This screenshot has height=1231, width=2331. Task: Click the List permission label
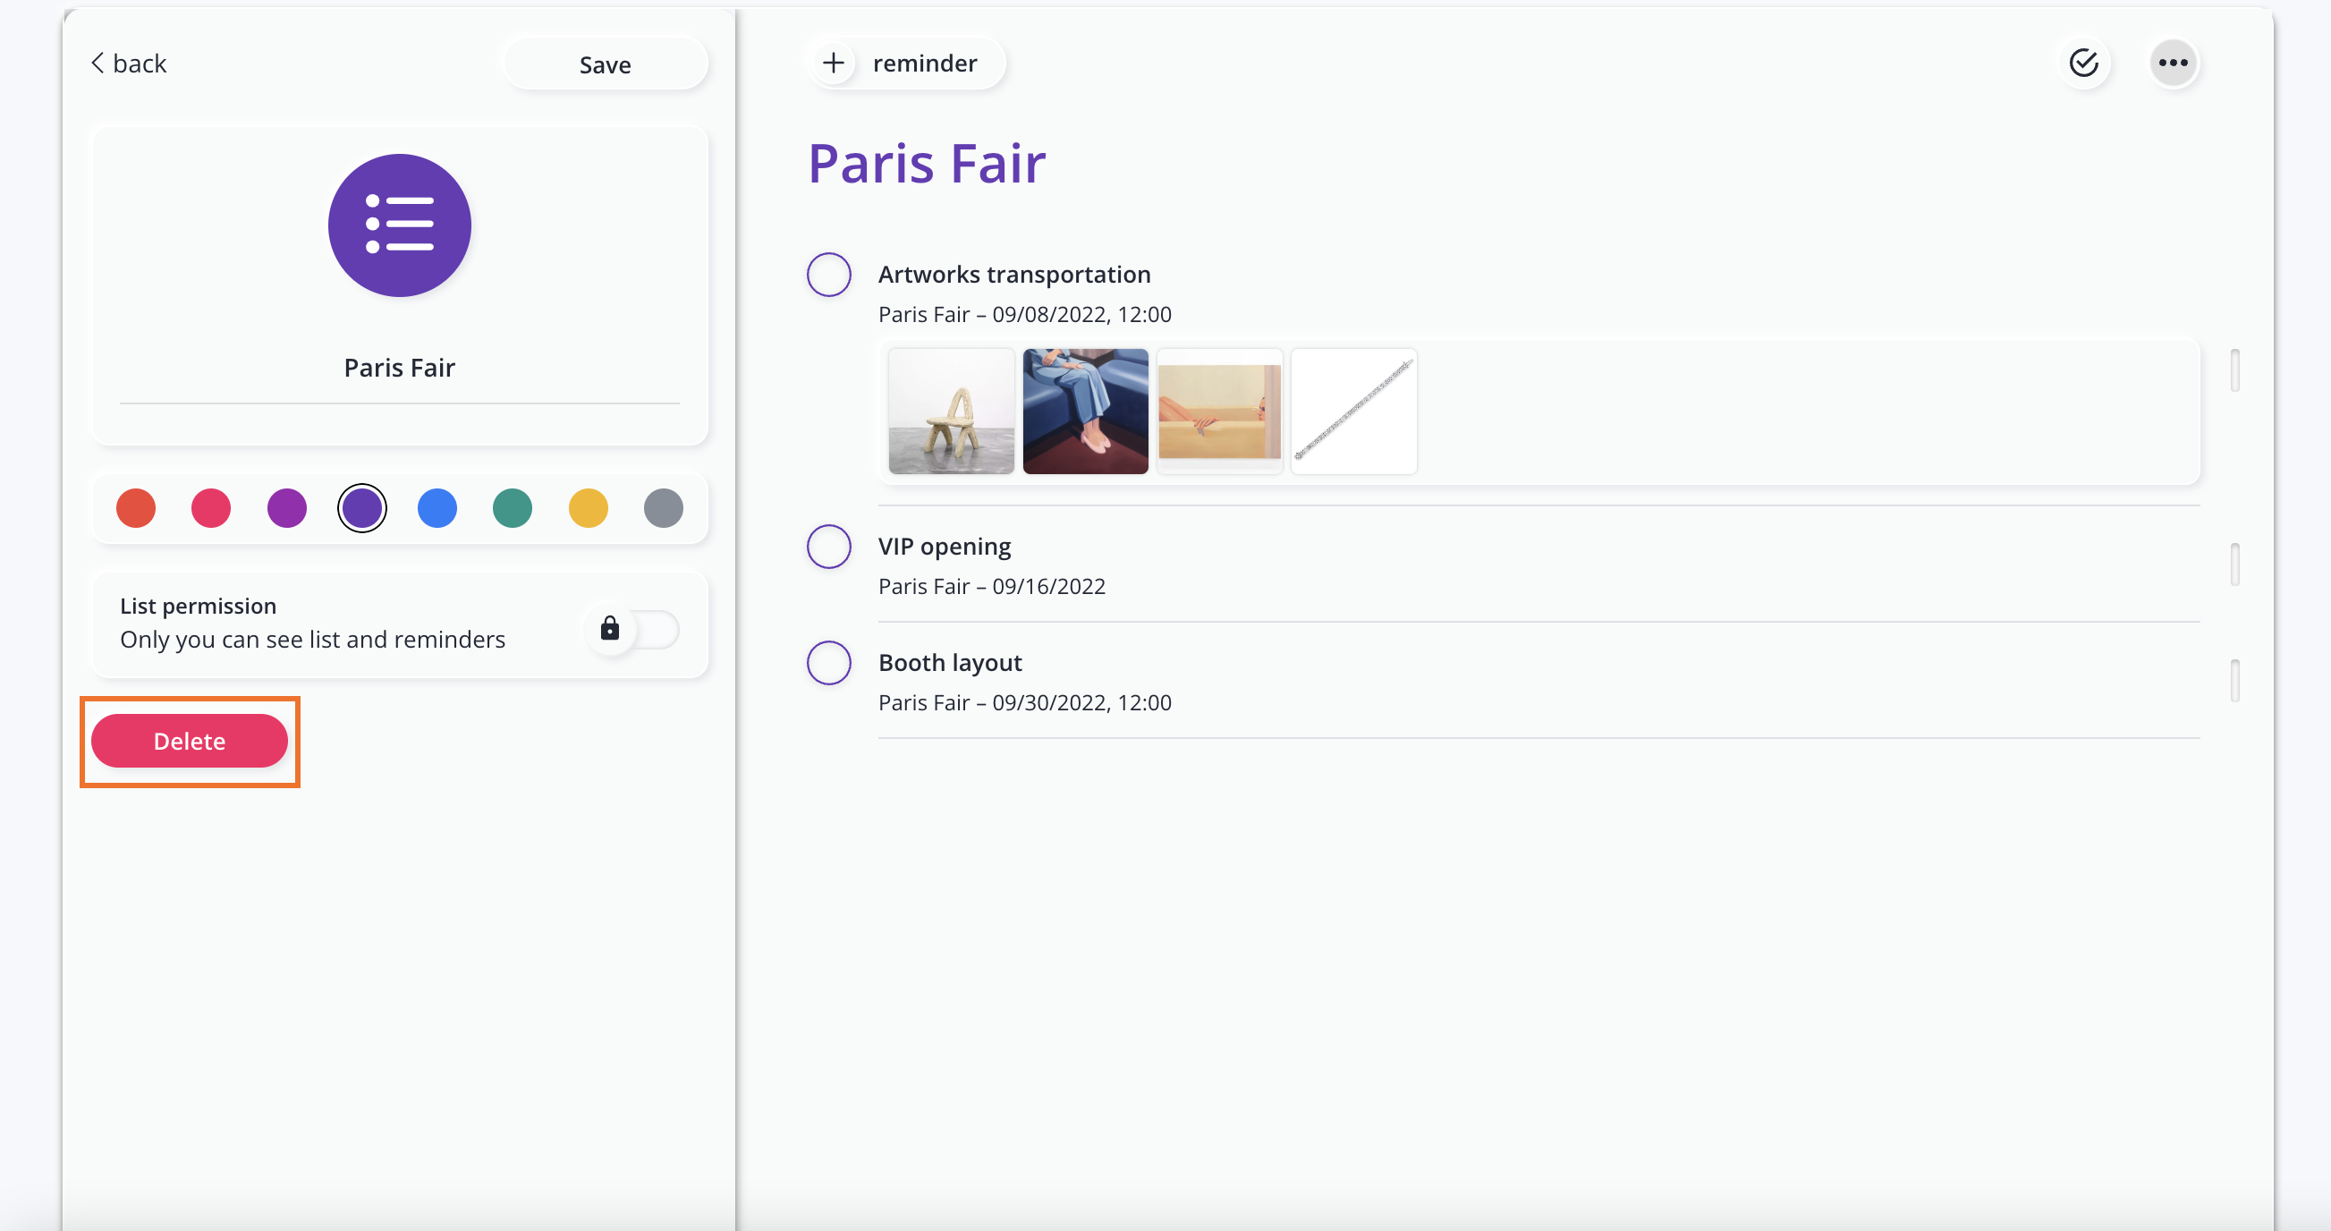click(199, 607)
